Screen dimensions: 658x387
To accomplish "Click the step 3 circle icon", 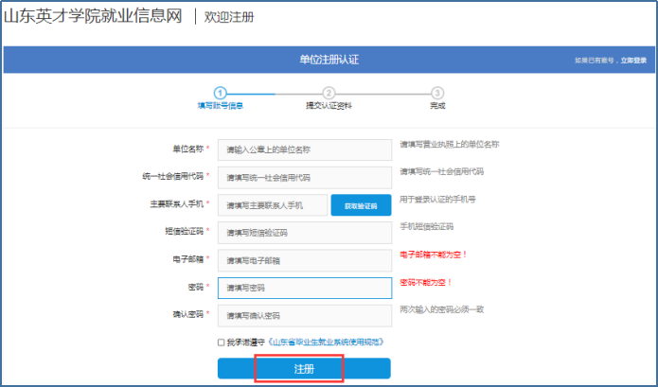I will 436,93.
